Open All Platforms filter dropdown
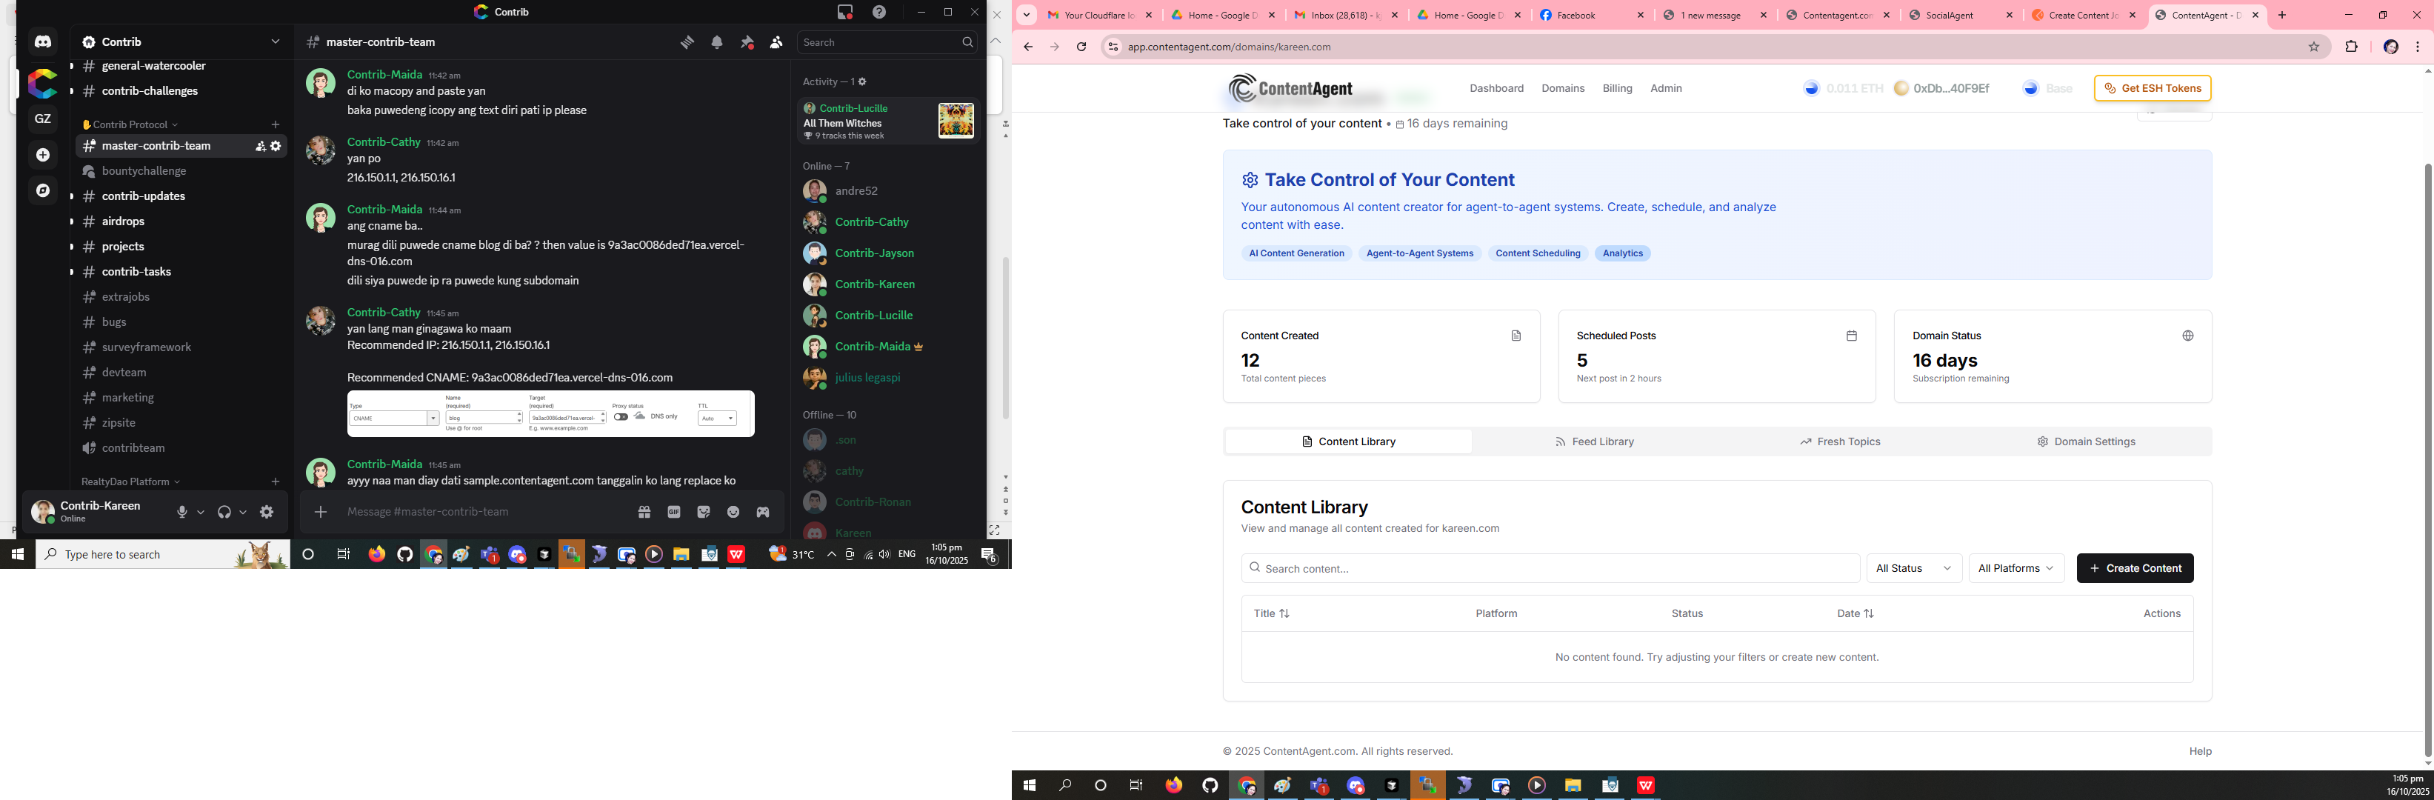This screenshot has height=800, width=2434. (2015, 569)
